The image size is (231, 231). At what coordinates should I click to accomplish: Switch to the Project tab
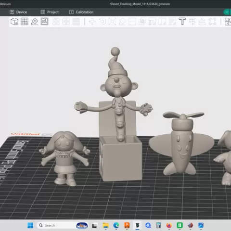click(50, 12)
